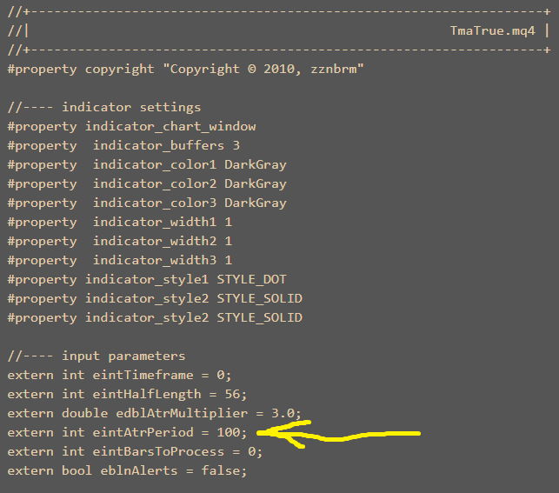Click eintBarsToProcess variable name
This screenshot has width=559, height=493.
point(158,451)
